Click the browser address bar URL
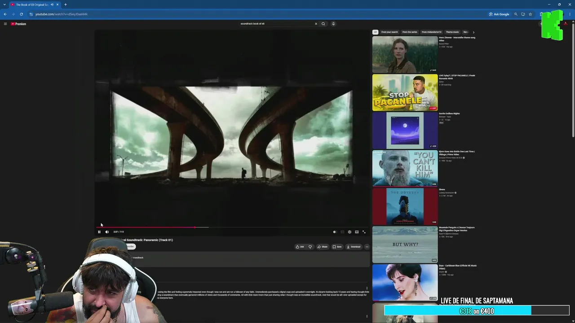 click(x=62, y=14)
